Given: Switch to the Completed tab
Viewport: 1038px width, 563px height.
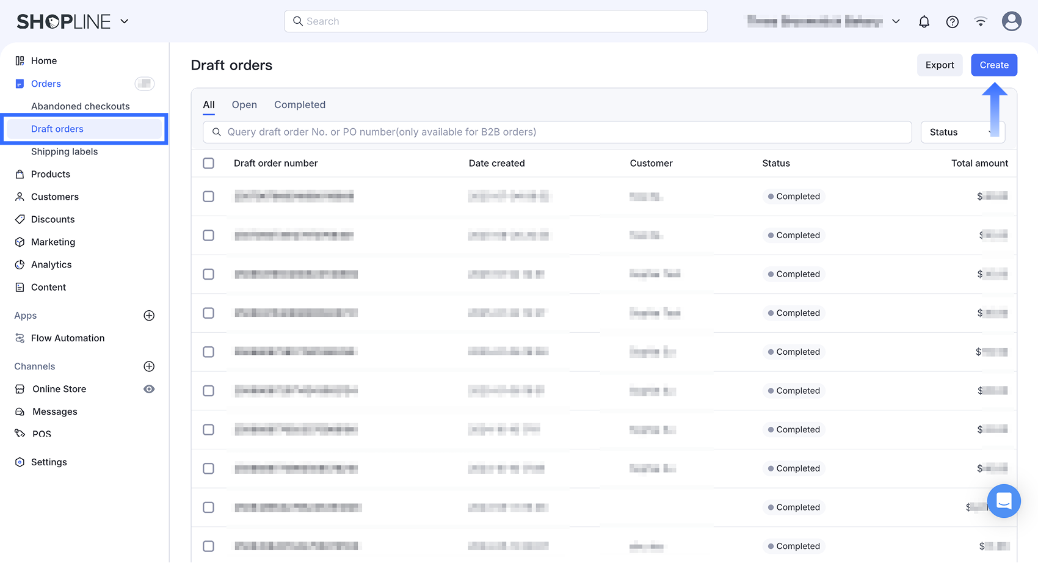Looking at the screenshot, I should click(299, 104).
